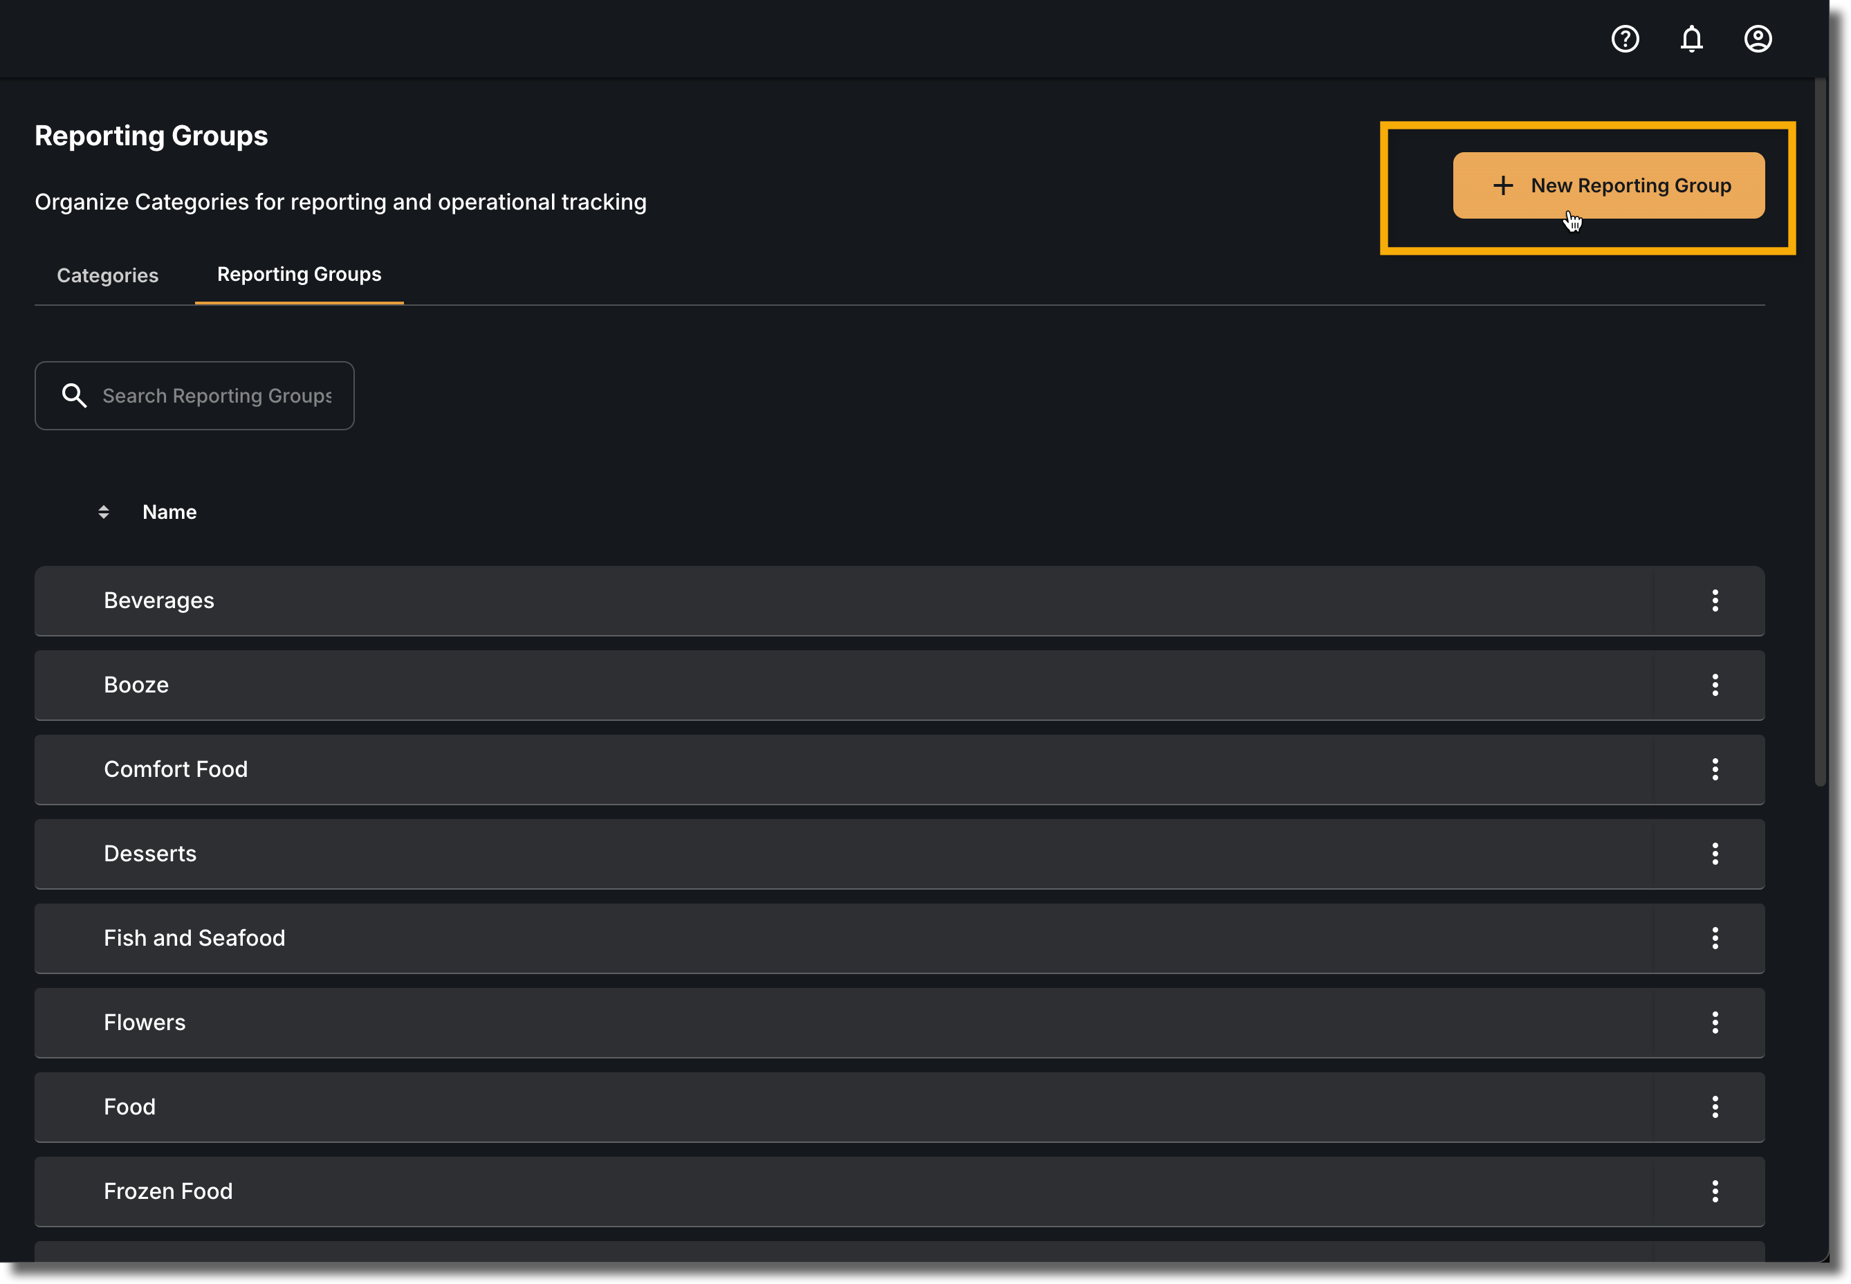Viewport: 1851px width, 1284px height.
Task: Open the three-dot menu for Frozen Food
Action: (x=1715, y=1191)
